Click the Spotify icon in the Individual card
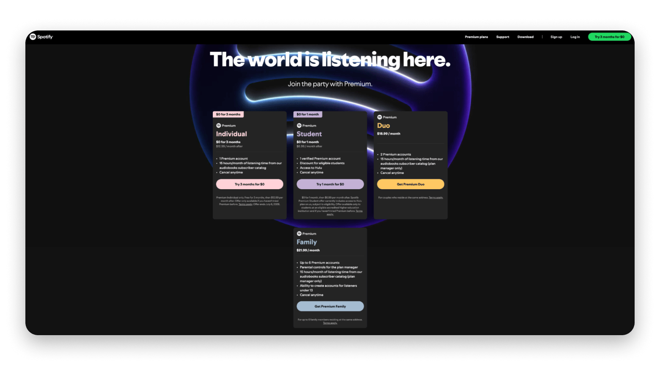 (x=218, y=126)
